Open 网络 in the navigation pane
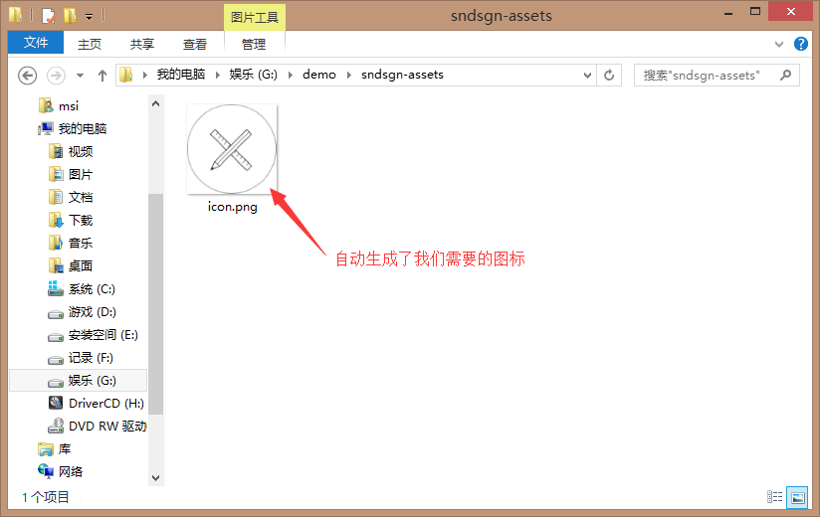 point(70,471)
